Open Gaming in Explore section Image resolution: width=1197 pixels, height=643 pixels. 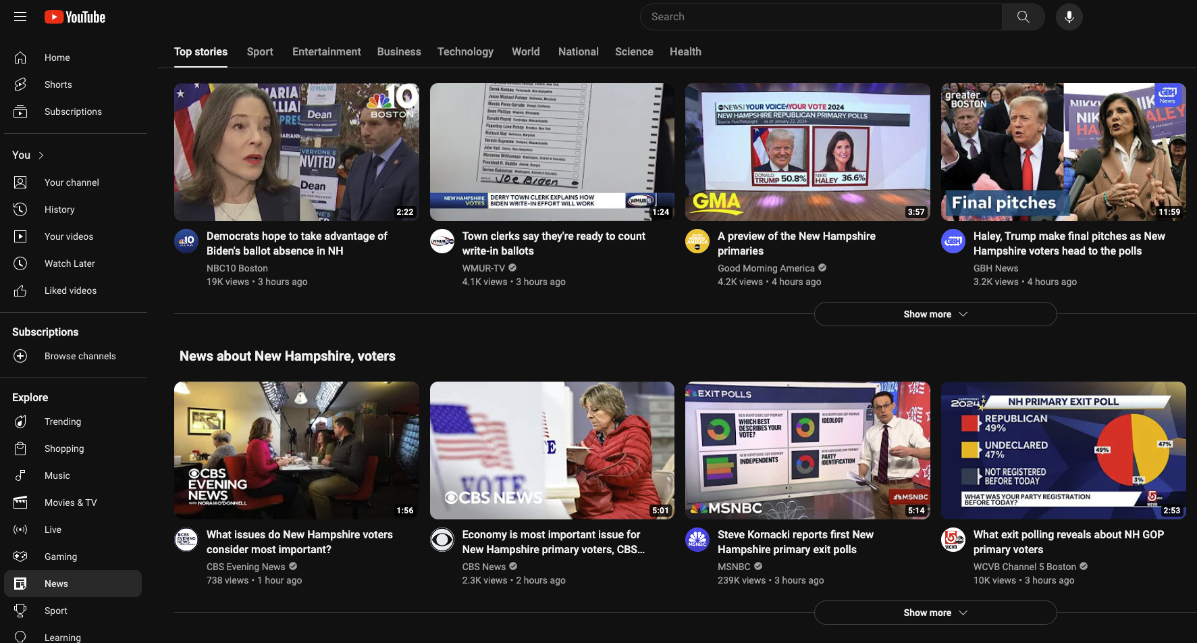pyautogui.click(x=73, y=557)
